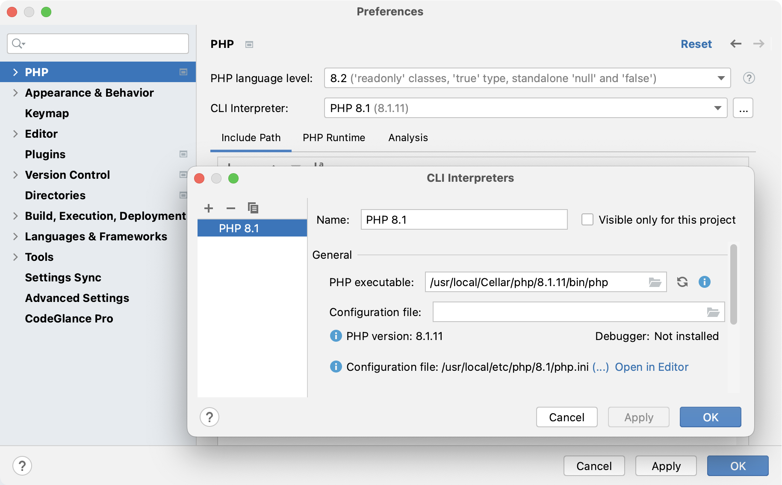Copy the selected interpreter configuration
The width and height of the screenshot is (782, 485).
pos(253,208)
